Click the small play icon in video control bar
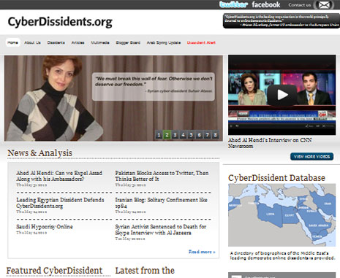Image resolution: width=340 pixels, height=278 pixels. (231, 126)
